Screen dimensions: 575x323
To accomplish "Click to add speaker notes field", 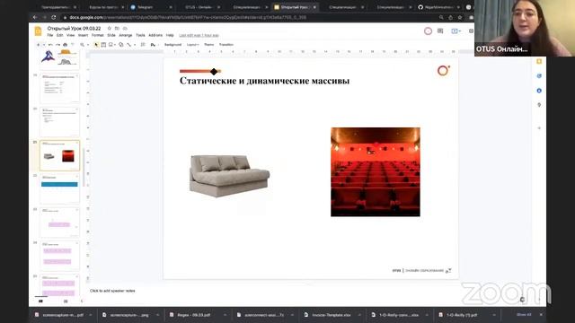I will [112, 291].
